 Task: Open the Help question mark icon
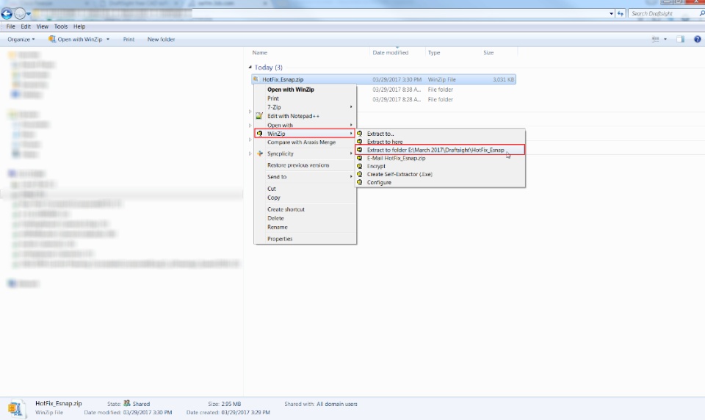click(697, 39)
